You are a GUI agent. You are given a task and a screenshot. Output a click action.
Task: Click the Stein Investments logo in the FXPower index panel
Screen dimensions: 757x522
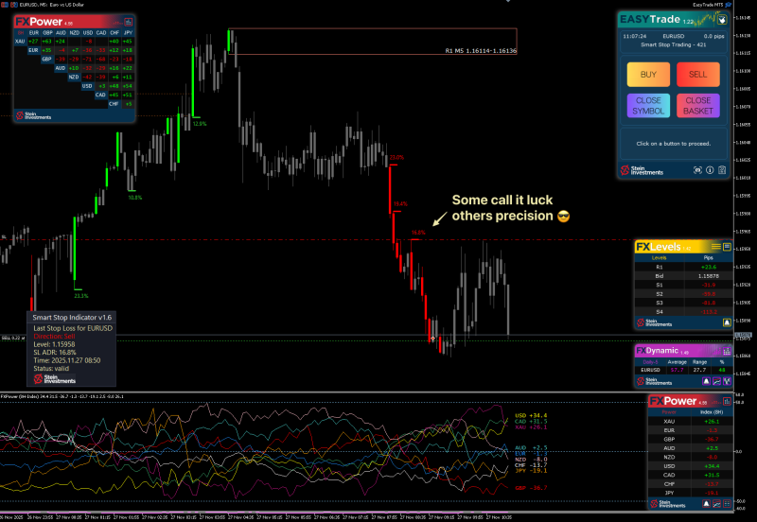point(667,504)
